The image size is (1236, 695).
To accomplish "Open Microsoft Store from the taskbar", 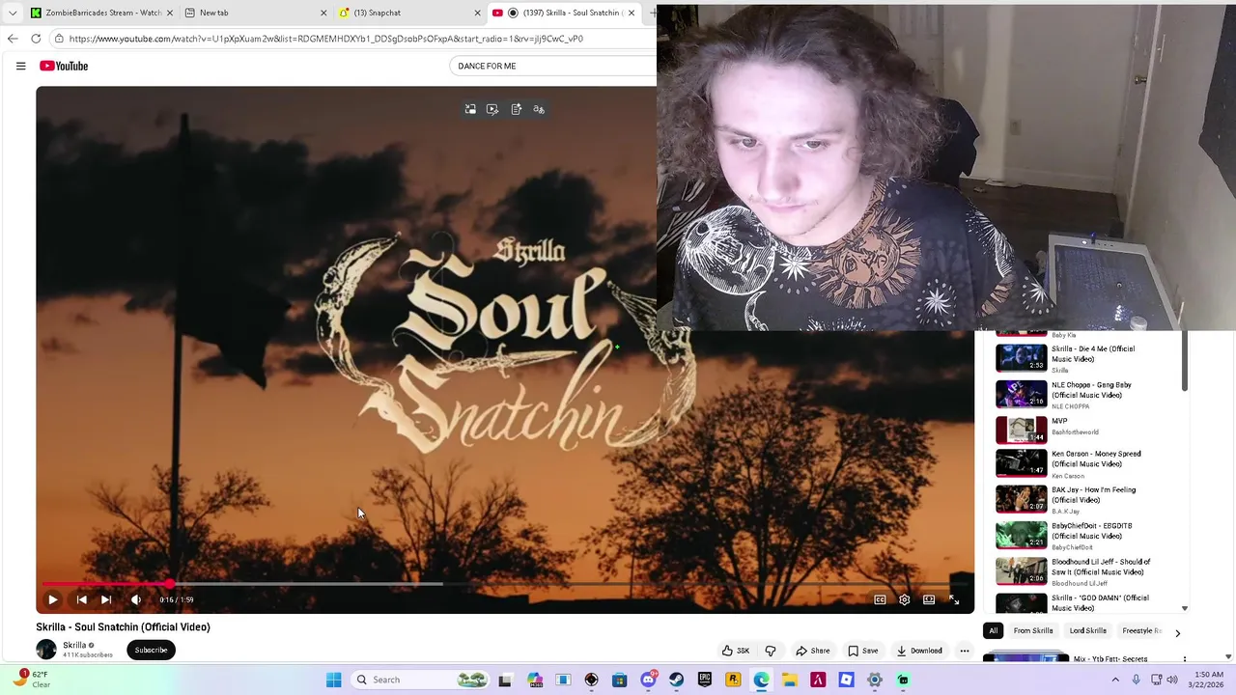I will point(620,680).
